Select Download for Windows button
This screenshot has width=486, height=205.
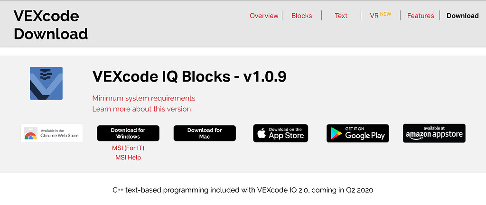128,133
